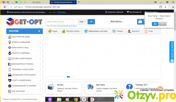176x102 pixels.
Task: Open Chrome from the Windows taskbar
Action: click(x=76, y=99)
